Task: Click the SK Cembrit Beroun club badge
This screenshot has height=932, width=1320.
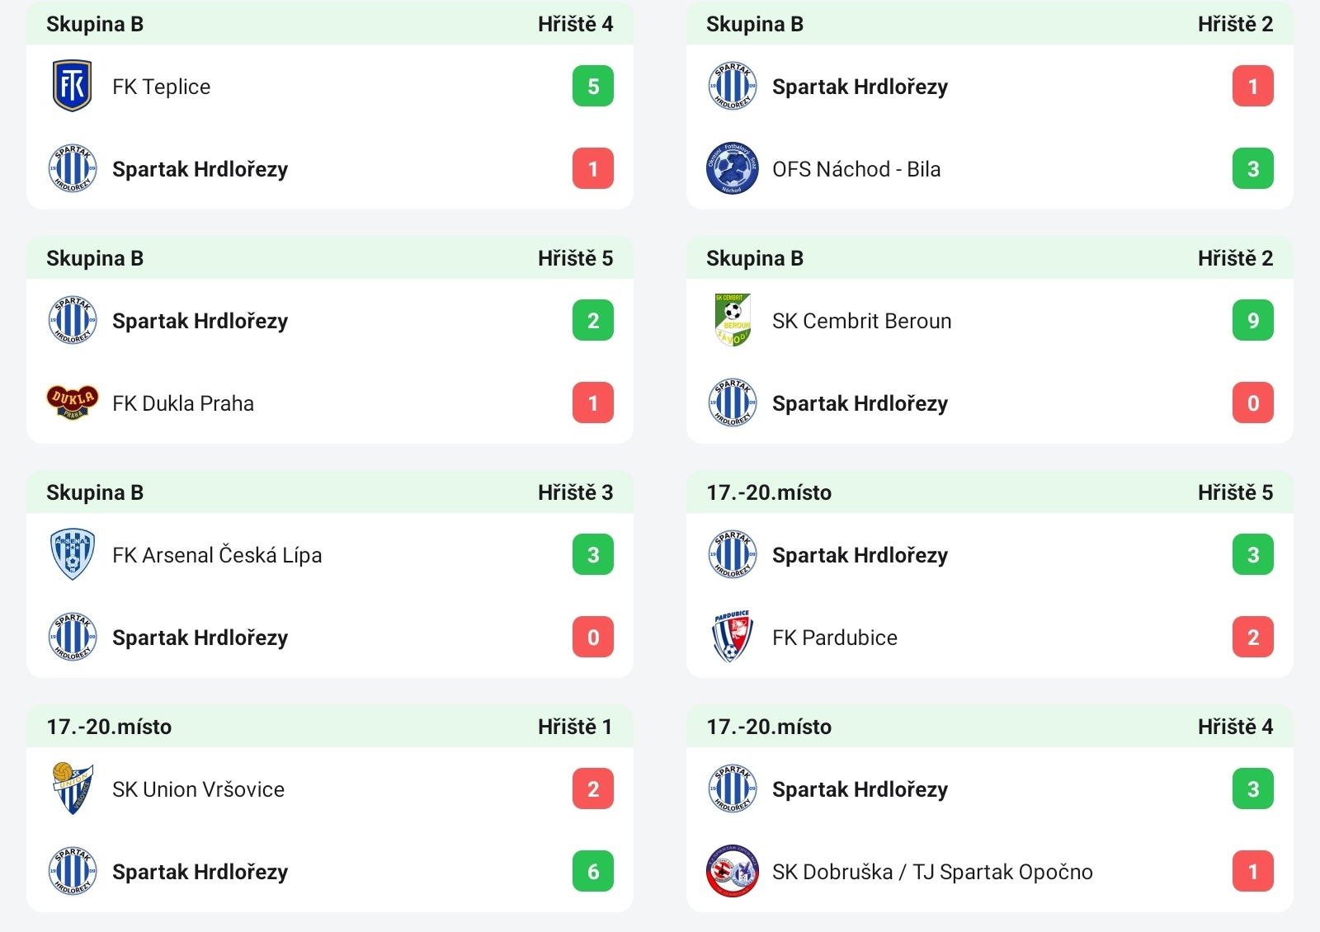Action: [733, 320]
